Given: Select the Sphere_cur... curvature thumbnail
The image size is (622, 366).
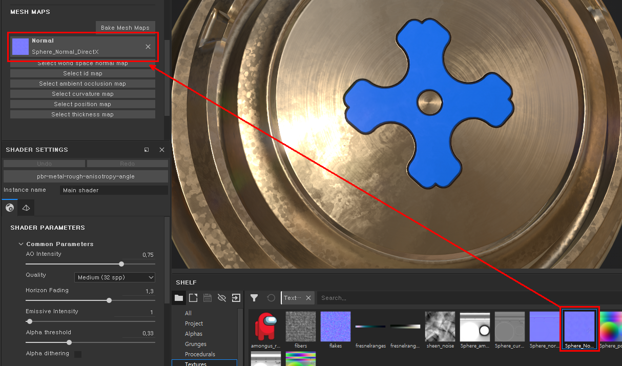Looking at the screenshot, I should (x=510, y=327).
